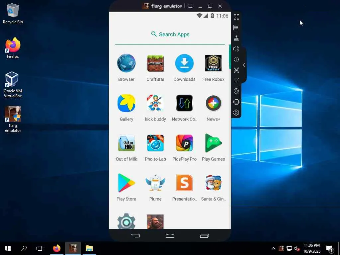Tap the Android back button
This screenshot has width=340, height=255.
click(135, 236)
